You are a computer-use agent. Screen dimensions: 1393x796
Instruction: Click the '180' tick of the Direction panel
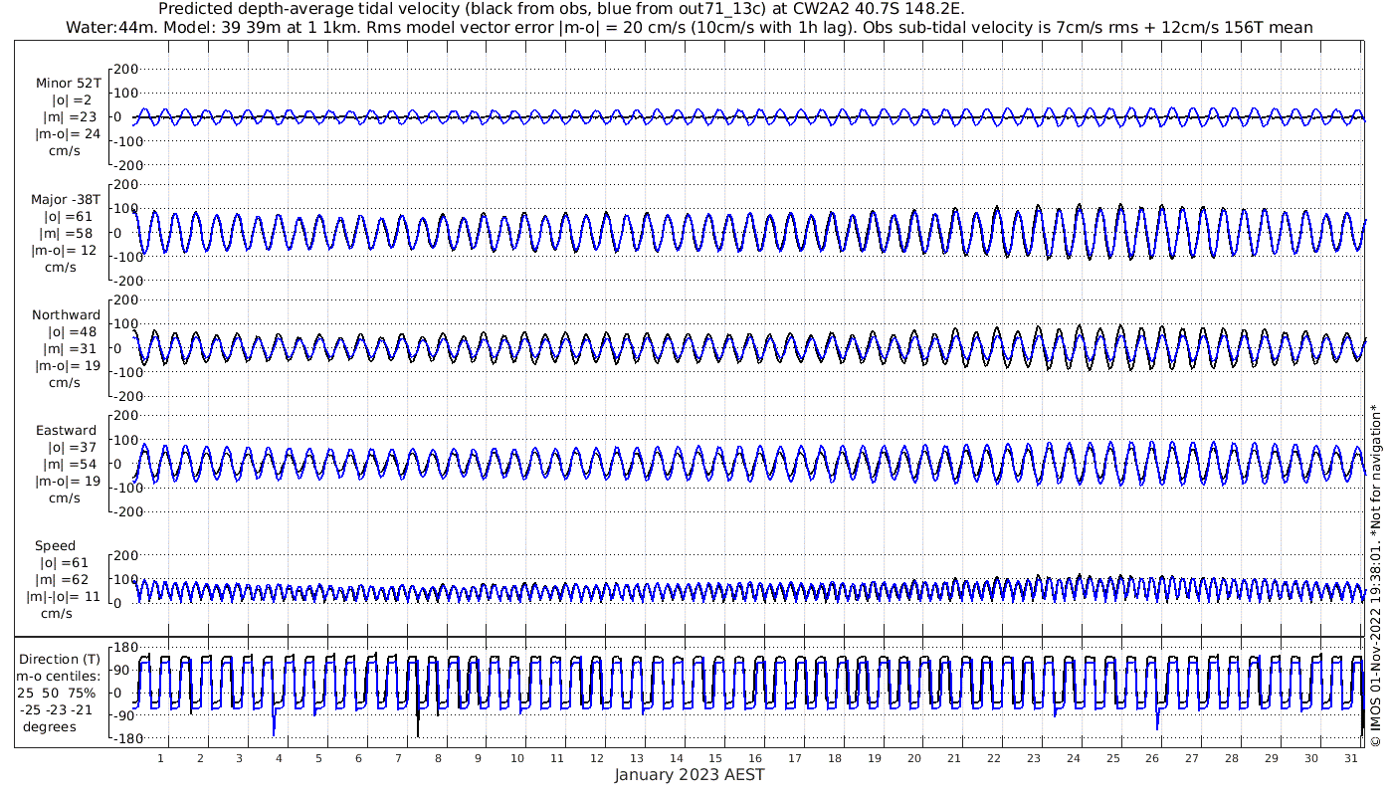point(124,648)
